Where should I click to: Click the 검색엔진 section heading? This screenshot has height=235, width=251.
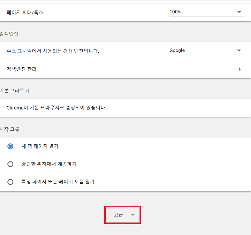click(x=9, y=34)
